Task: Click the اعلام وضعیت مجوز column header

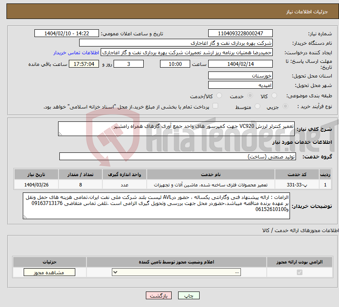Action: pos(176,262)
